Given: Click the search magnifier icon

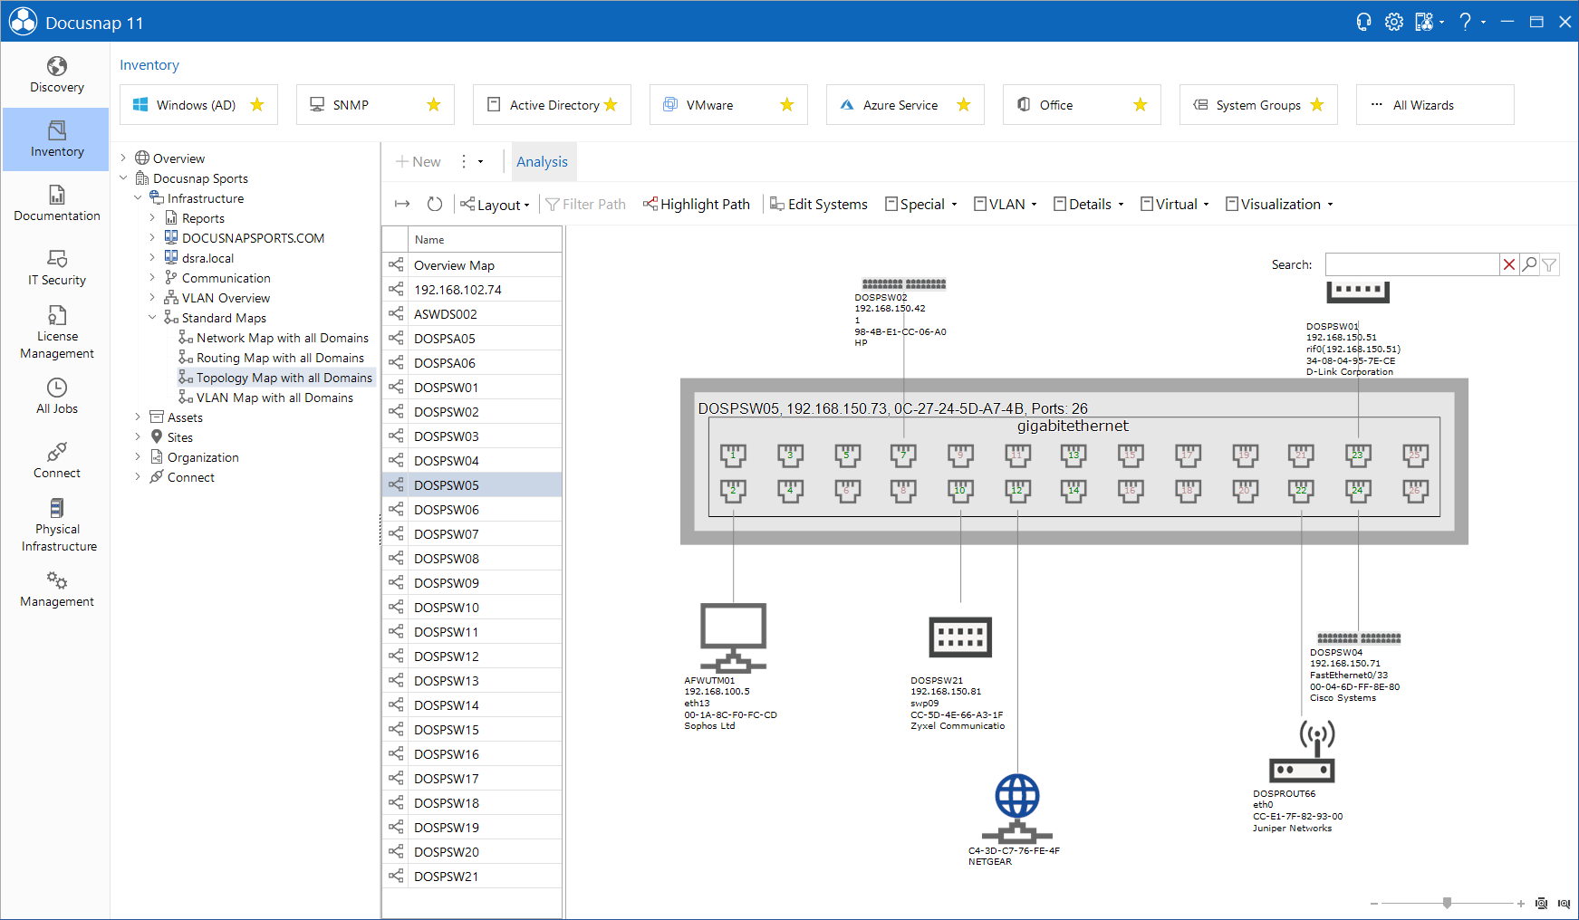Looking at the screenshot, I should 1529,264.
